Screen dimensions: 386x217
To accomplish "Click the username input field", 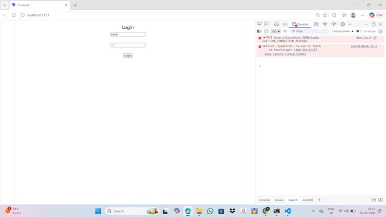I will click(x=128, y=35).
